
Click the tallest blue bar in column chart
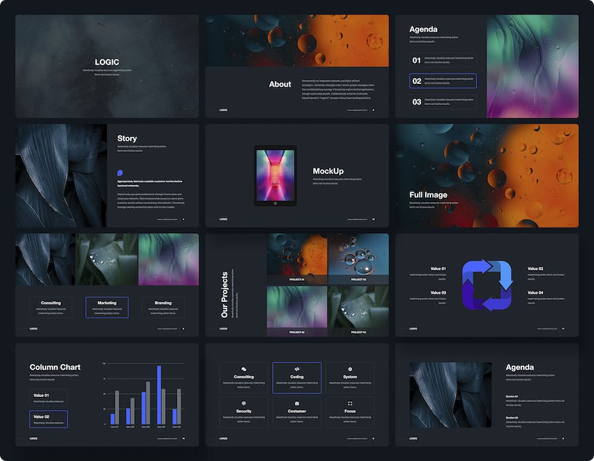pos(159,395)
